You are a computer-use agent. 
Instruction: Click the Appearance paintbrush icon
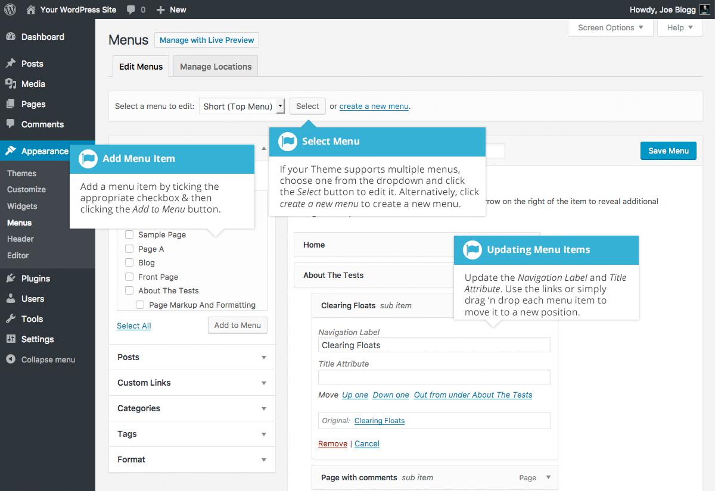(11, 151)
